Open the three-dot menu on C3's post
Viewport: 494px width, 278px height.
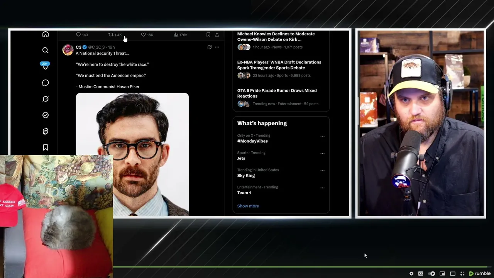point(217,47)
